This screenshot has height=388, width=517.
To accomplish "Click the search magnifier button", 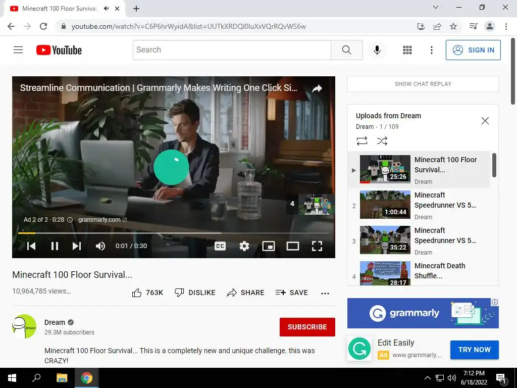I will 346,50.
